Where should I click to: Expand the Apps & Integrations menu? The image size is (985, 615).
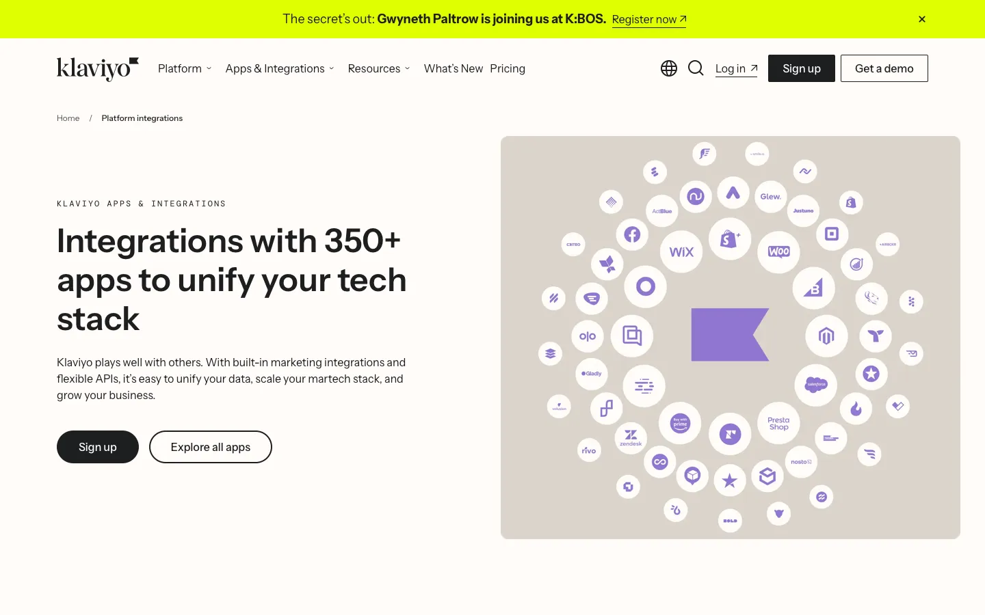pos(280,68)
